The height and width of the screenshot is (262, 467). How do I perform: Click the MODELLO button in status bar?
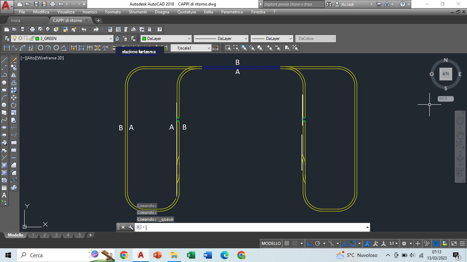pyautogui.click(x=271, y=243)
